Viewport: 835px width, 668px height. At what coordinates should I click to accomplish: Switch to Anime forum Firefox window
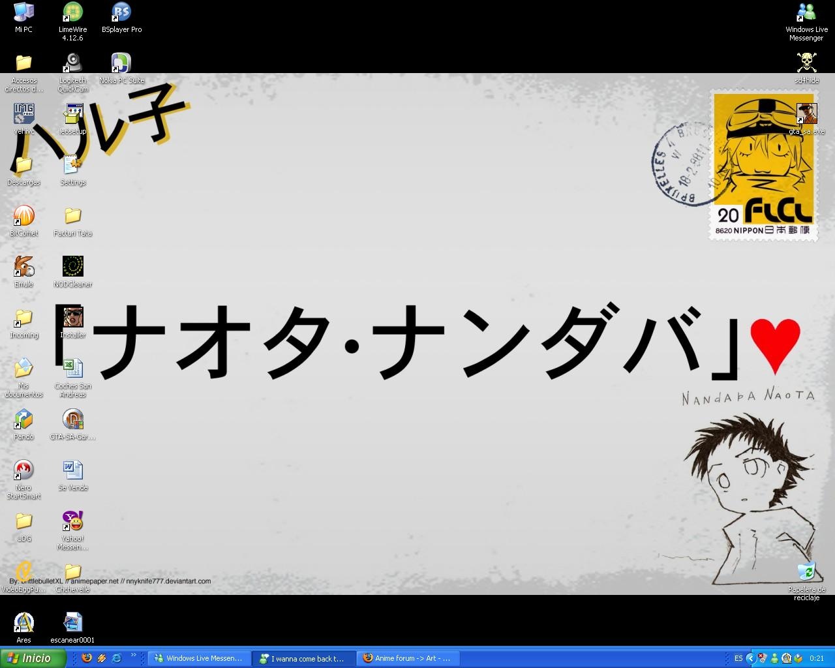point(407,658)
